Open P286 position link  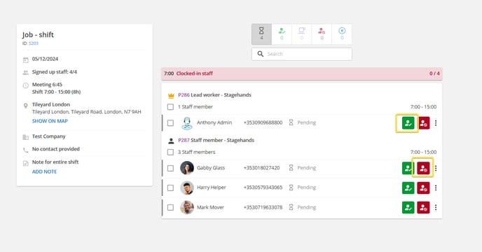coord(184,95)
